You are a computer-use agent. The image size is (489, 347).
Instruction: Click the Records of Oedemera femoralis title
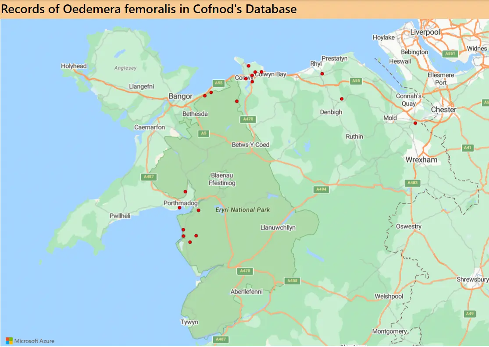pyautogui.click(x=149, y=9)
